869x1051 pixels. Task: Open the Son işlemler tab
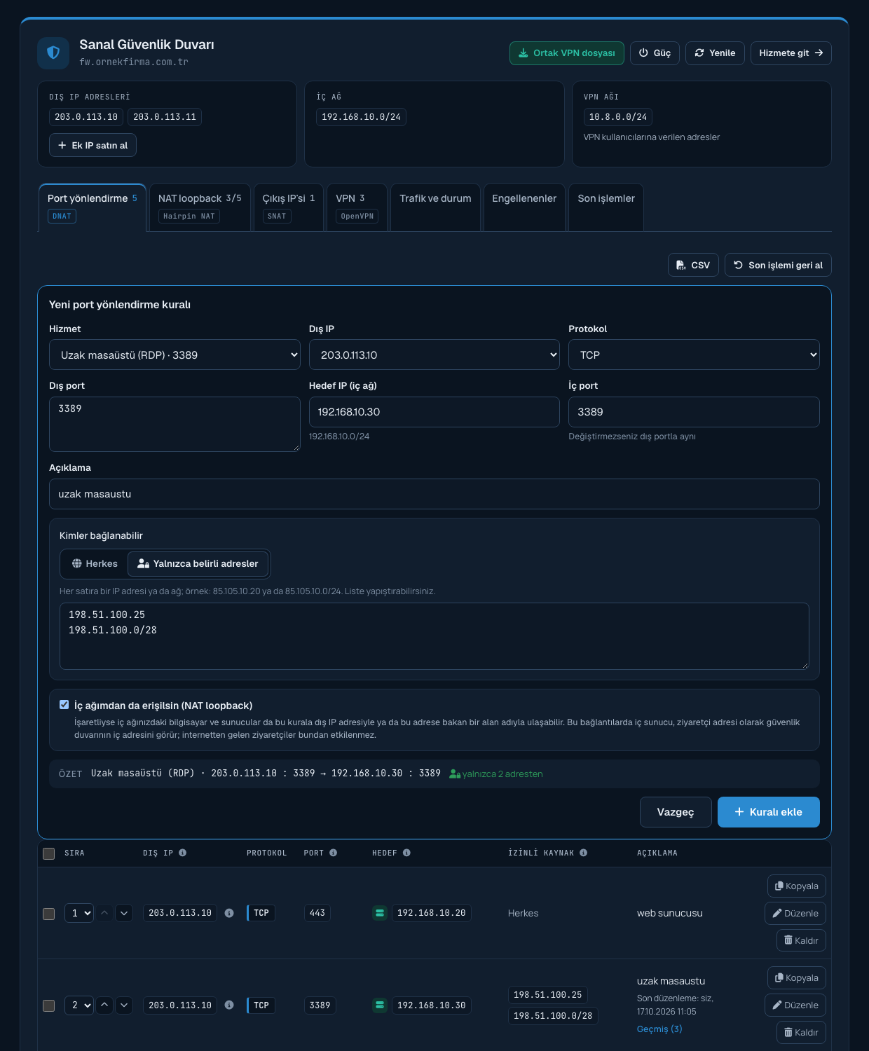tap(606, 207)
